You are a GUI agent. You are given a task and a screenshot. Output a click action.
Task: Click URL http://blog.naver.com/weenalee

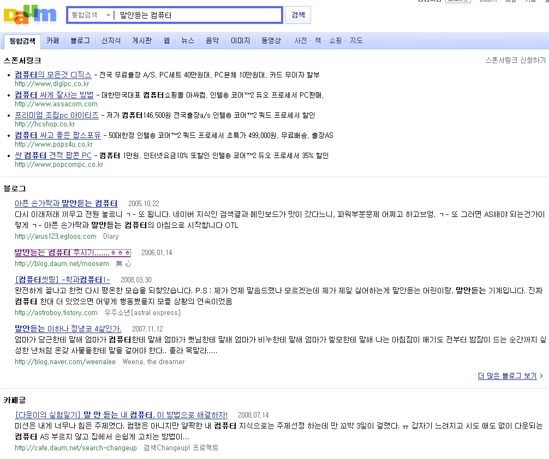[x=65, y=362]
